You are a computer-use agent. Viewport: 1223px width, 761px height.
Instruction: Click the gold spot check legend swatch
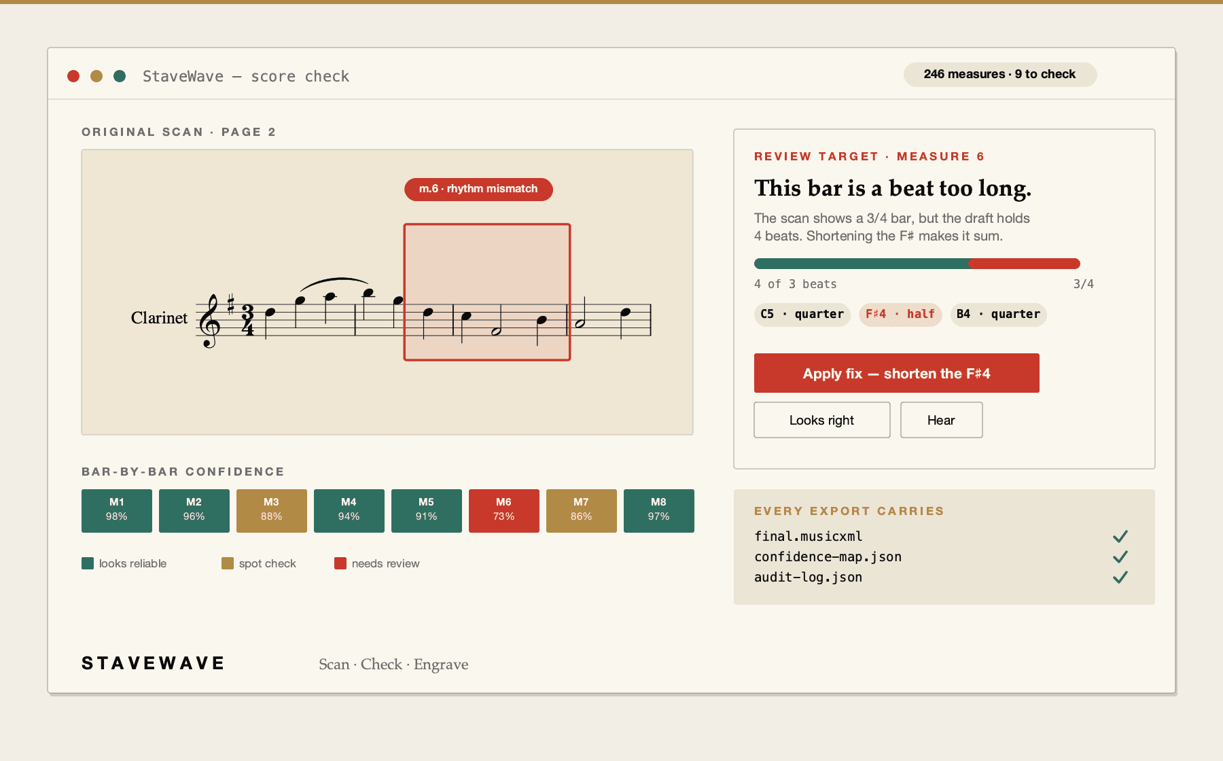[228, 563]
